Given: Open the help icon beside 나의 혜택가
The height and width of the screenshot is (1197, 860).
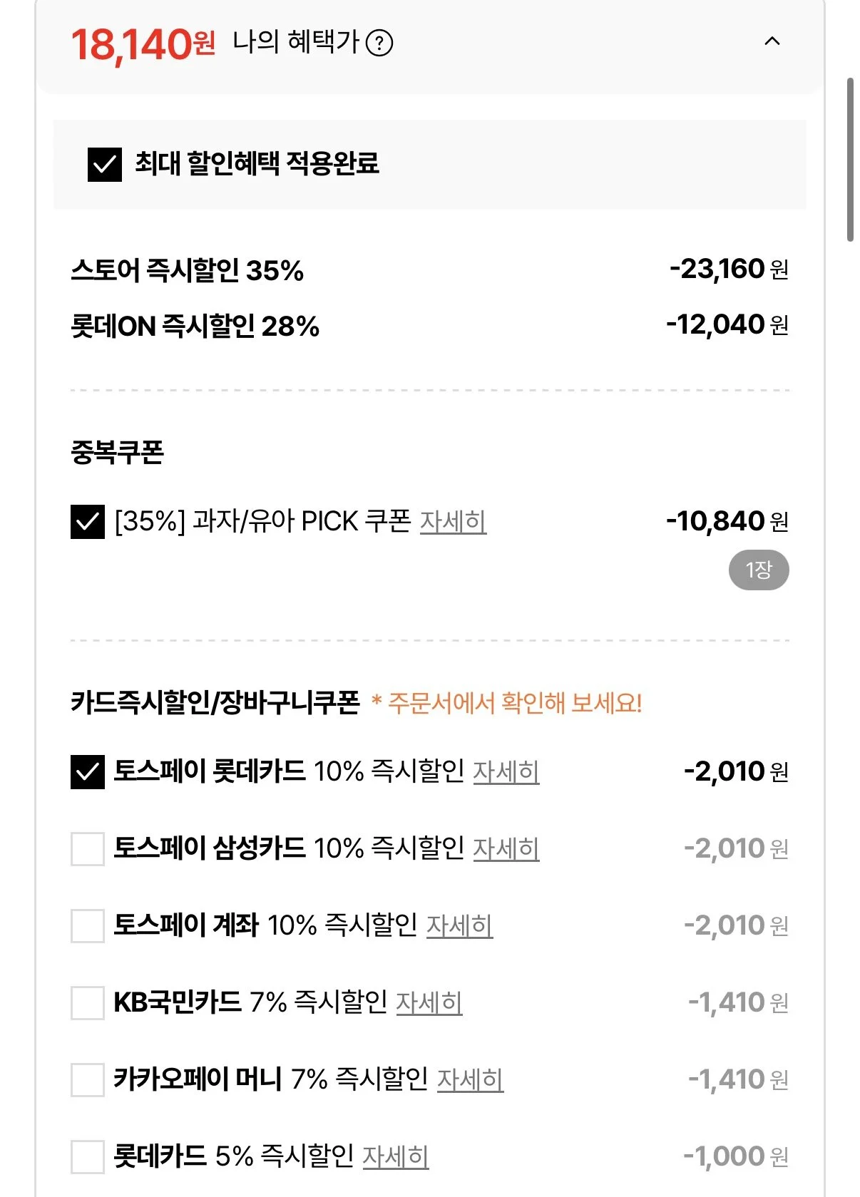Looking at the screenshot, I should coord(379,43).
